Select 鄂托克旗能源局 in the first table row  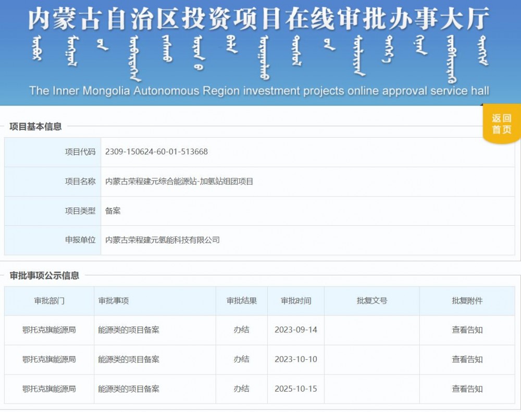click(x=48, y=330)
